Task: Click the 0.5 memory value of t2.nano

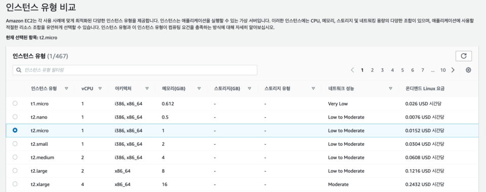Action: (x=165, y=117)
